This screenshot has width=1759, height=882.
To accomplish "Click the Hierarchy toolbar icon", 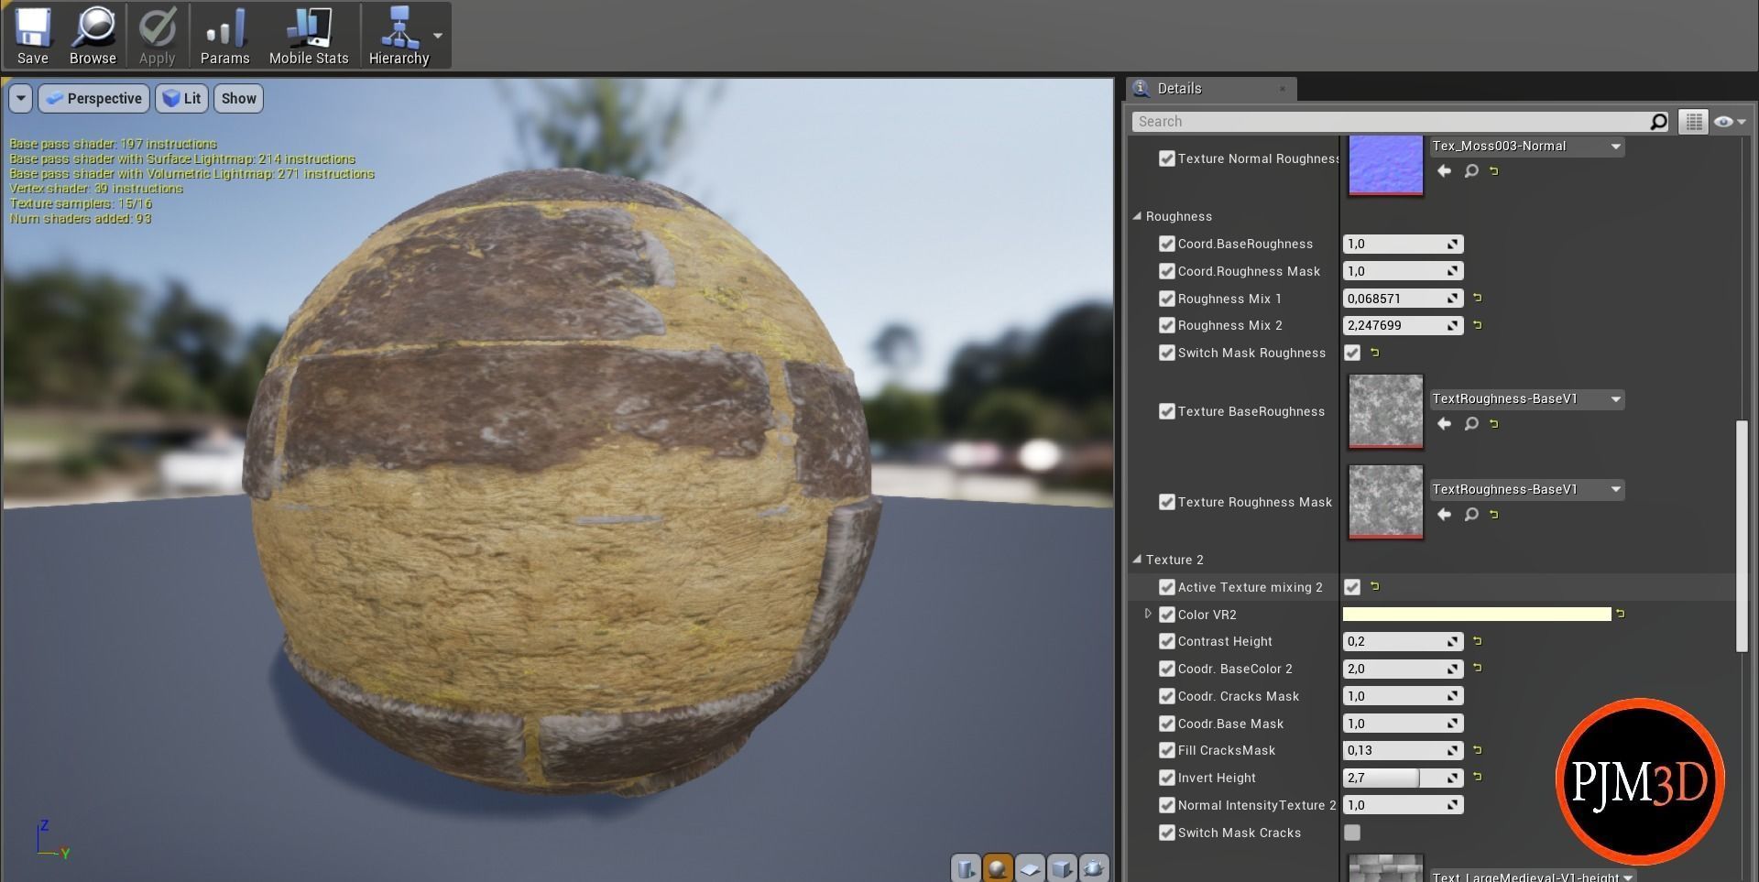I will [399, 36].
